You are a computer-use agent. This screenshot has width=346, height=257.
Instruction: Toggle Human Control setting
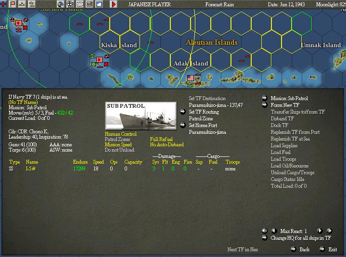[x=120, y=134]
